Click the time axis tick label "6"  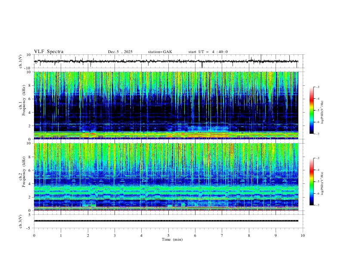coord(195,236)
